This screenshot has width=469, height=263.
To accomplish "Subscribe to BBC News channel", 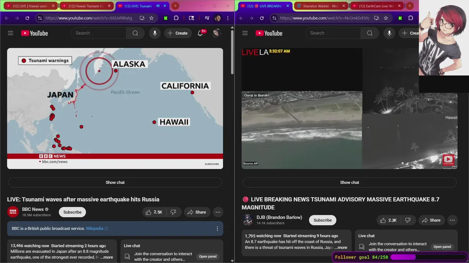I will 73,212.
